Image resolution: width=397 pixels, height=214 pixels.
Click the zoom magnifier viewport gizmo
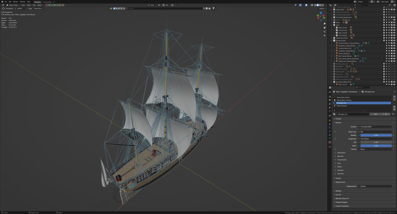tap(324, 24)
